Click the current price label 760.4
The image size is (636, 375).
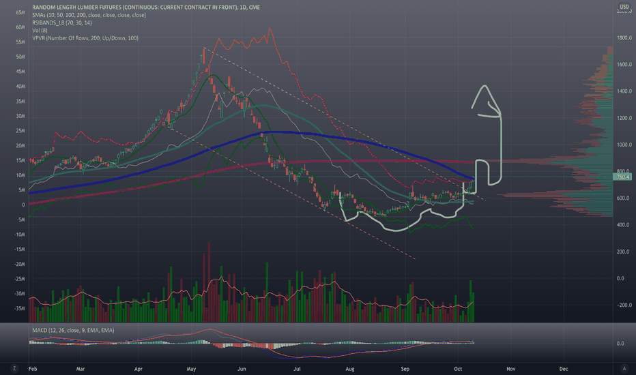pos(622,177)
